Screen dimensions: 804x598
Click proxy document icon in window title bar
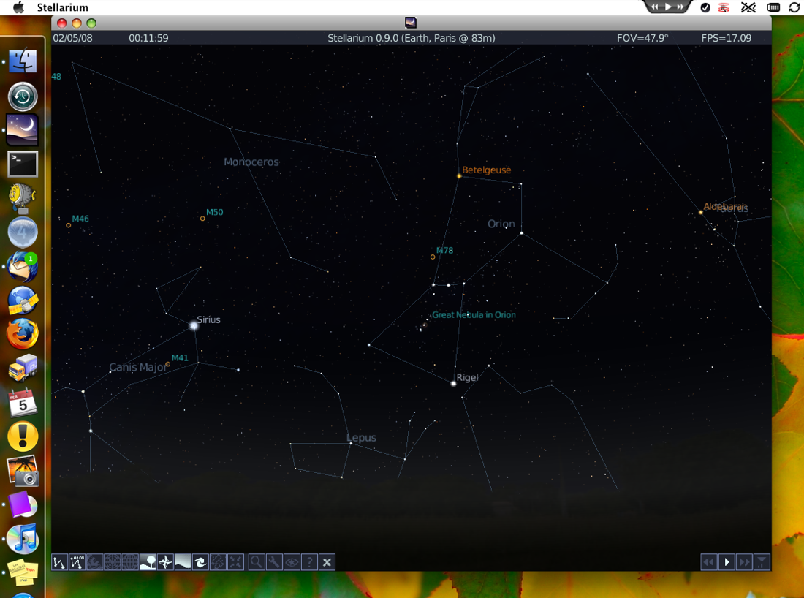(411, 22)
